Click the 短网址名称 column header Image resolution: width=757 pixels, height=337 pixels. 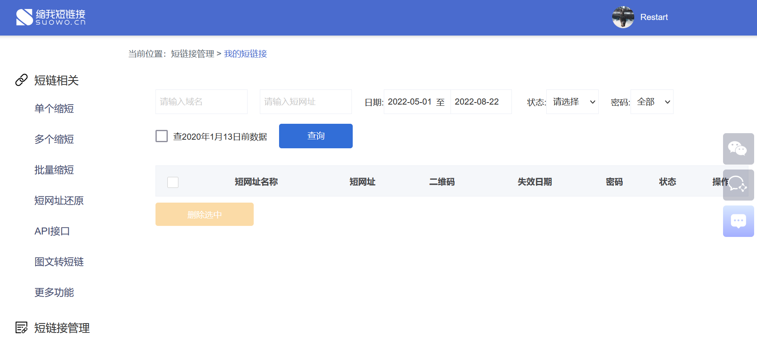tap(256, 182)
